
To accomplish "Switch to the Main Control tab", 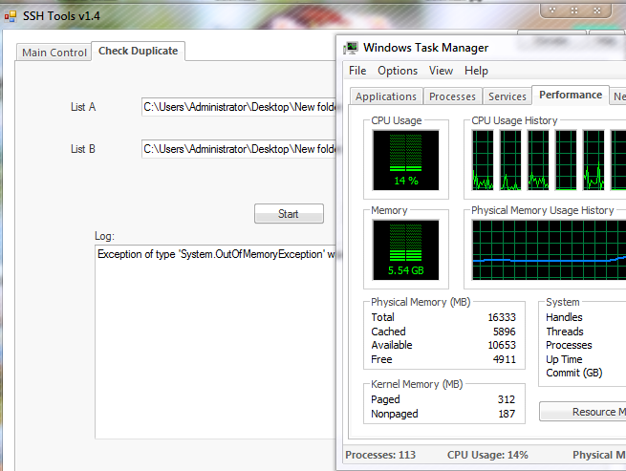I will (54, 53).
